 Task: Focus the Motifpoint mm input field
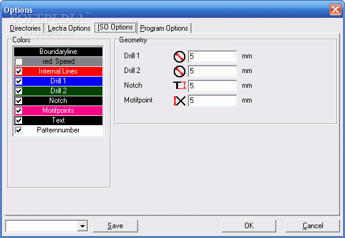coord(212,101)
